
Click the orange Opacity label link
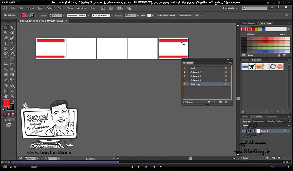pyautogui.click(x=119, y=15)
